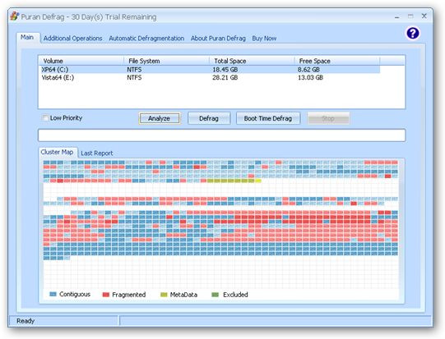Click the yellow MetaData blocks in cluster map
Viewport: 445px width, 339px height.
tap(234, 181)
